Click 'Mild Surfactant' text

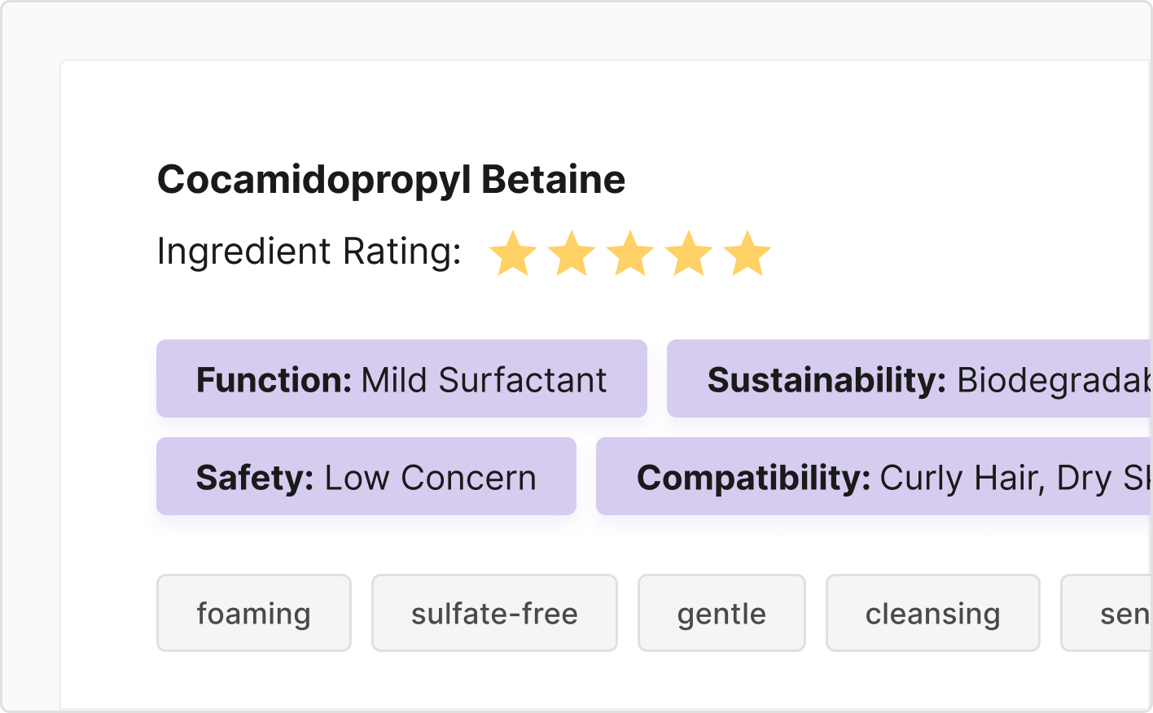point(484,380)
